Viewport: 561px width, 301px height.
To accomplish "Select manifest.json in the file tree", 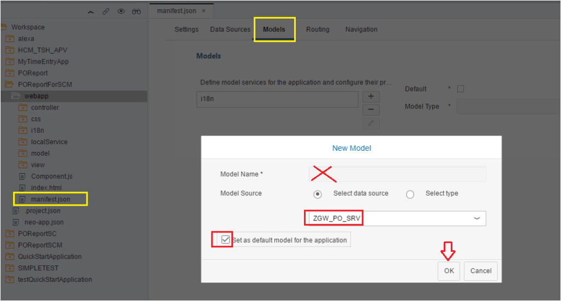I will click(50, 199).
